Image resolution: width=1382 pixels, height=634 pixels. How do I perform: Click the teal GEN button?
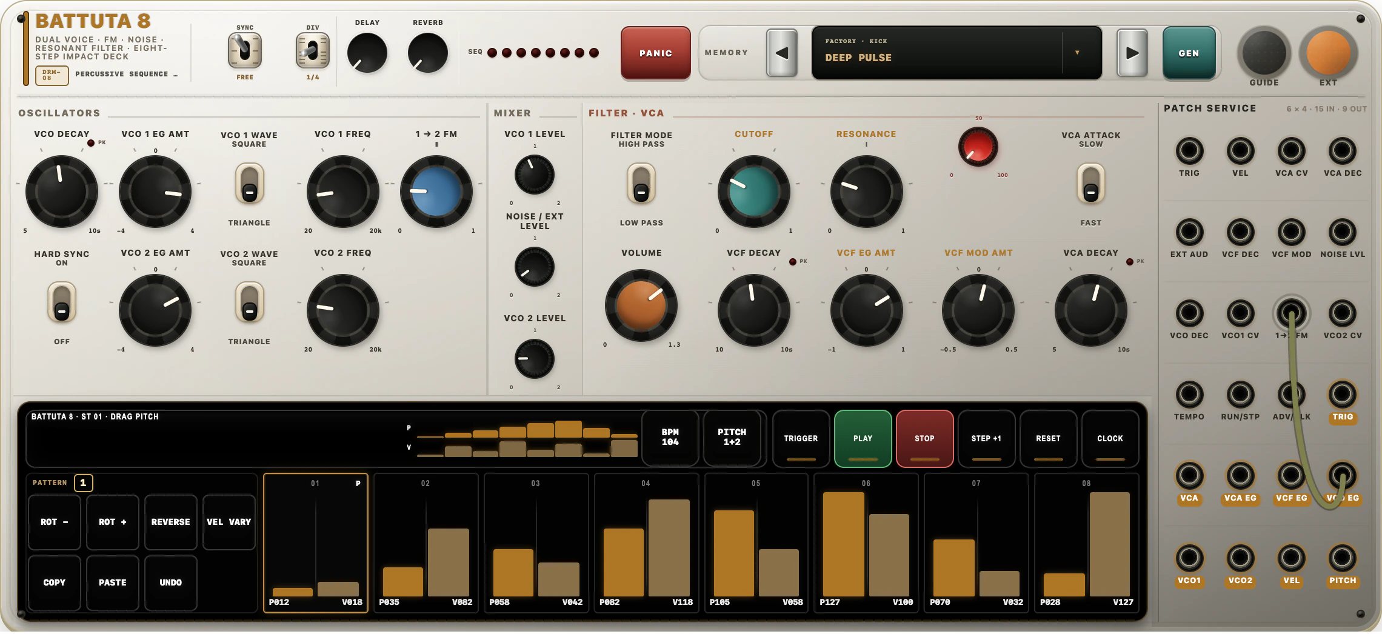(1189, 53)
